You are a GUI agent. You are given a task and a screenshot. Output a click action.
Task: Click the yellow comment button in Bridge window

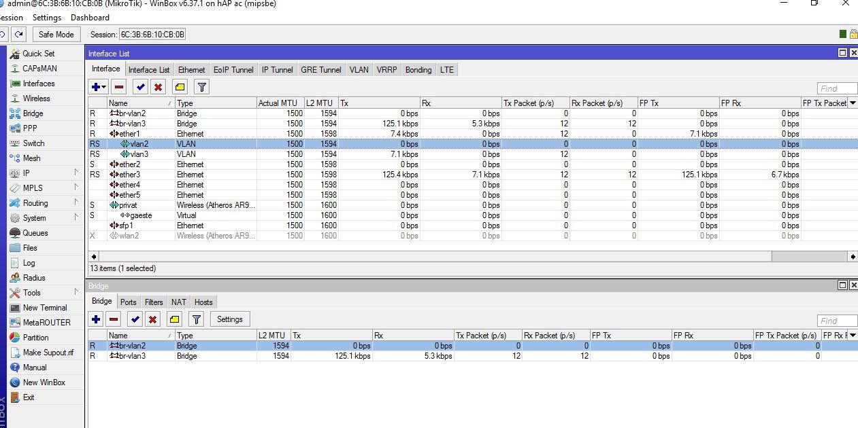[x=175, y=319]
